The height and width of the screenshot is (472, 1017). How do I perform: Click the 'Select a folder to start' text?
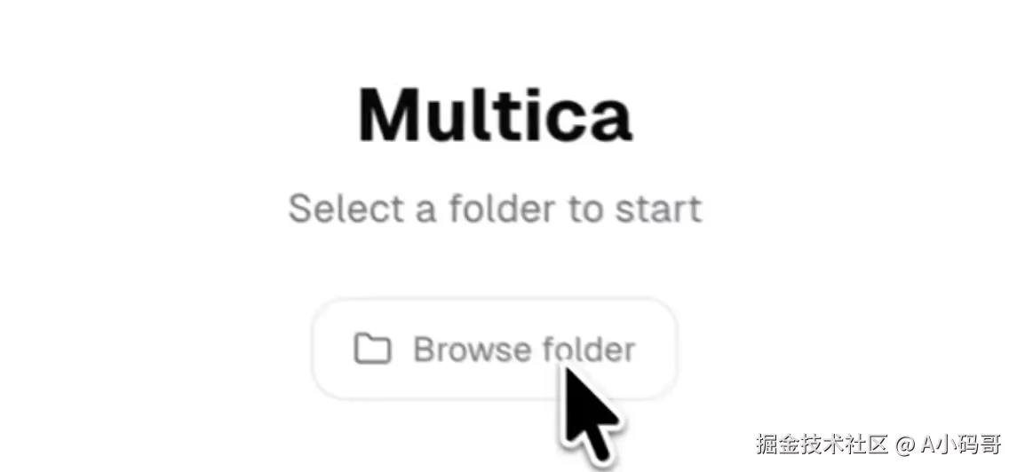(x=495, y=208)
